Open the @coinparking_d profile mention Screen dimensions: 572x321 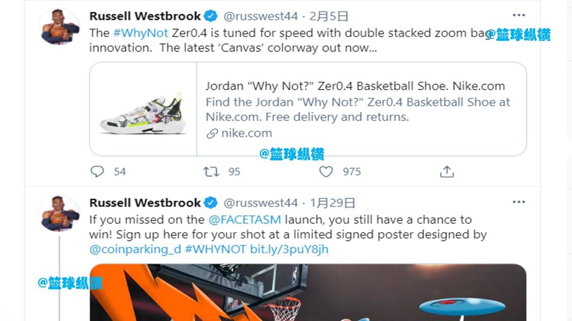pyautogui.click(x=135, y=249)
